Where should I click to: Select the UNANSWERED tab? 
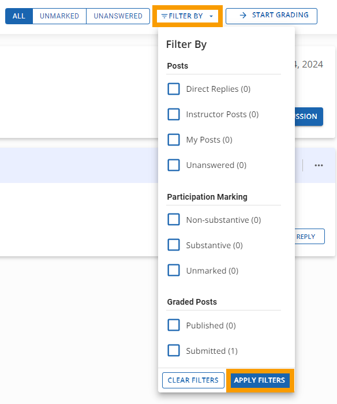coord(118,16)
